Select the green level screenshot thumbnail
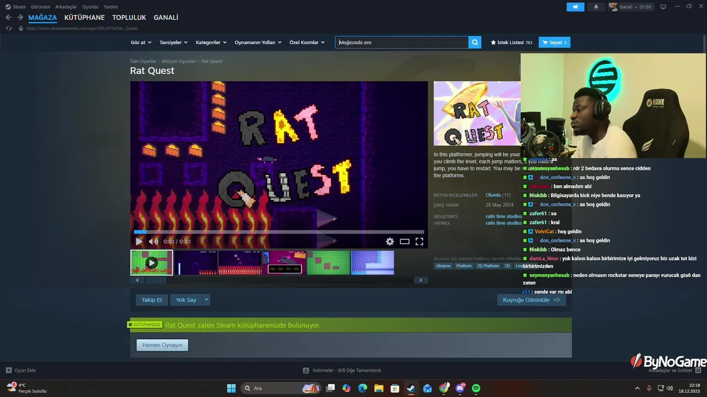707x397 pixels. [x=328, y=262]
